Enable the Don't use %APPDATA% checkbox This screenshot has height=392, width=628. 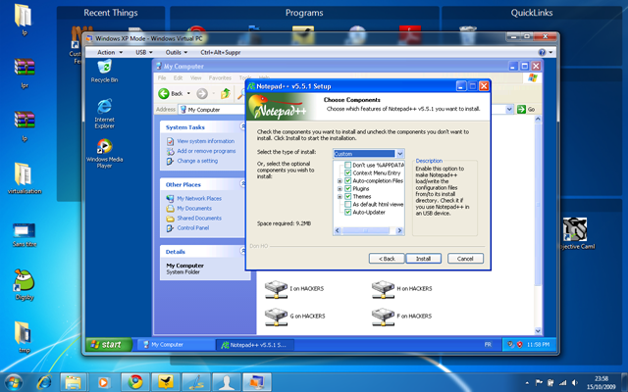pyautogui.click(x=348, y=165)
